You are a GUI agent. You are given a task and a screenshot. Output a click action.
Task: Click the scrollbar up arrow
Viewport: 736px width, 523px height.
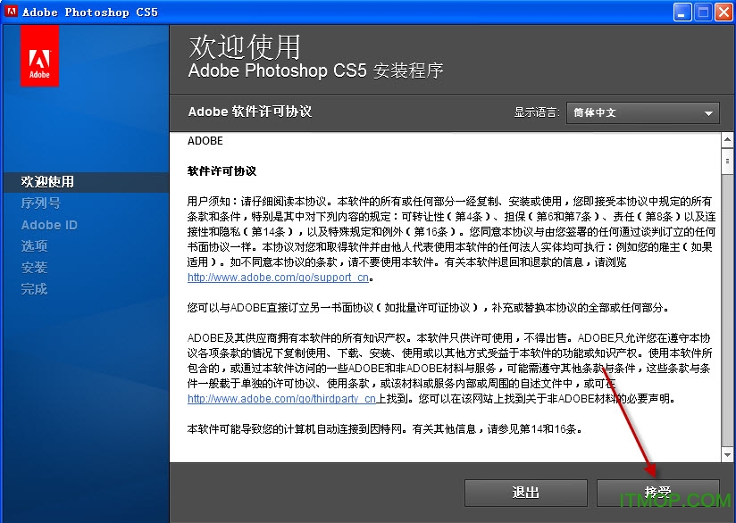pyautogui.click(x=725, y=139)
